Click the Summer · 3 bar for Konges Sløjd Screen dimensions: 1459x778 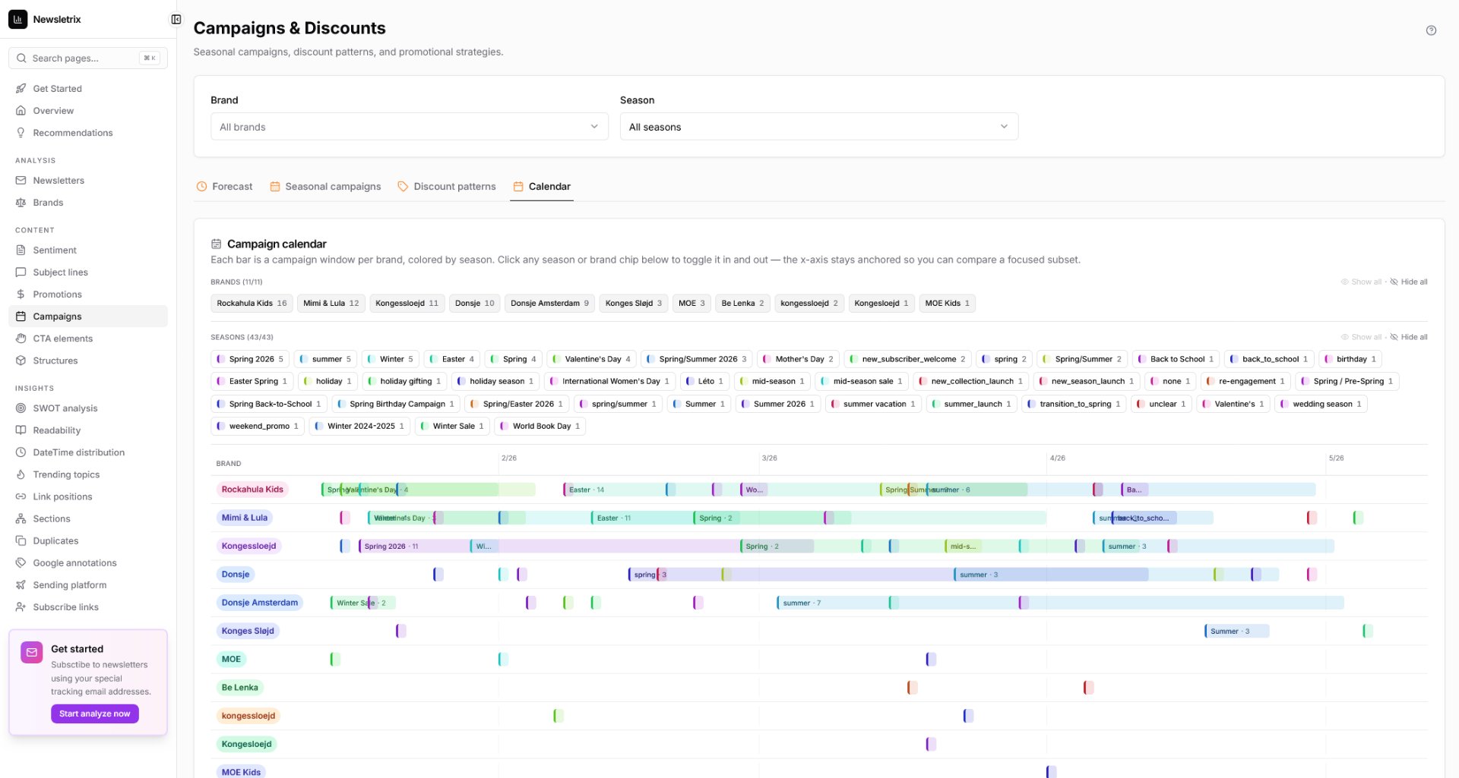tap(1236, 632)
